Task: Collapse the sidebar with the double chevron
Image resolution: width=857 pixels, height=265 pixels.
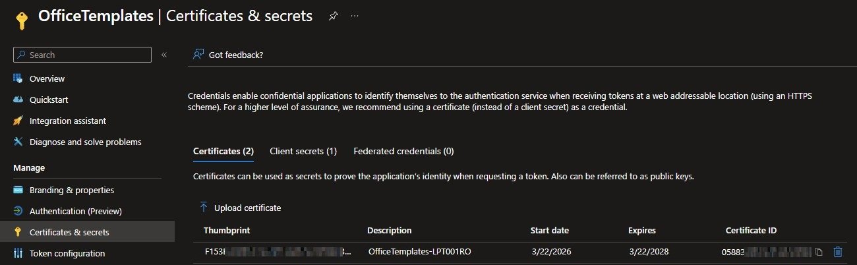Action: coord(164,55)
